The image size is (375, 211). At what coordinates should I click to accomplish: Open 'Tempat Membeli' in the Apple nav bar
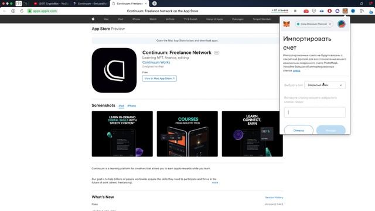[x=262, y=19]
